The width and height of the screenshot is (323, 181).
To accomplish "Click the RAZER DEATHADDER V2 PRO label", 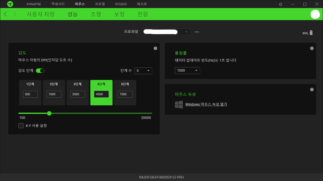I will coord(161,177).
